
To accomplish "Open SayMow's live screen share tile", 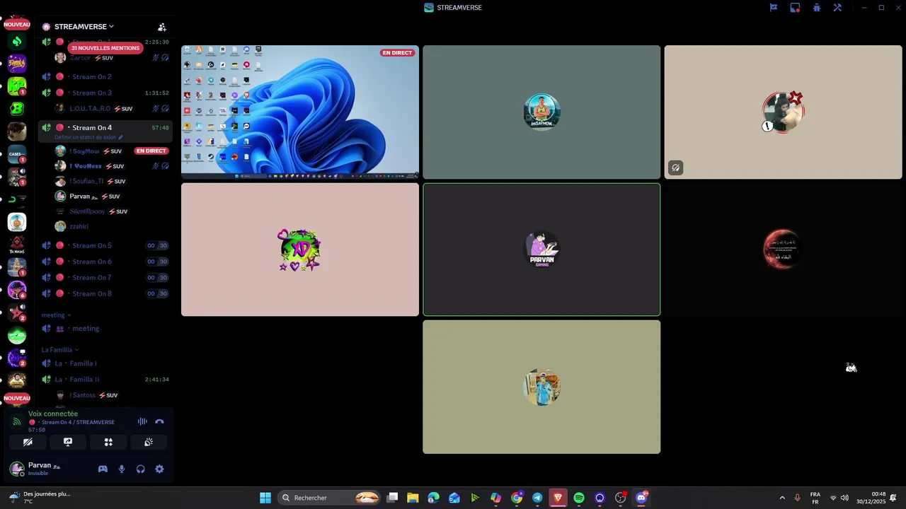I will pyautogui.click(x=300, y=112).
